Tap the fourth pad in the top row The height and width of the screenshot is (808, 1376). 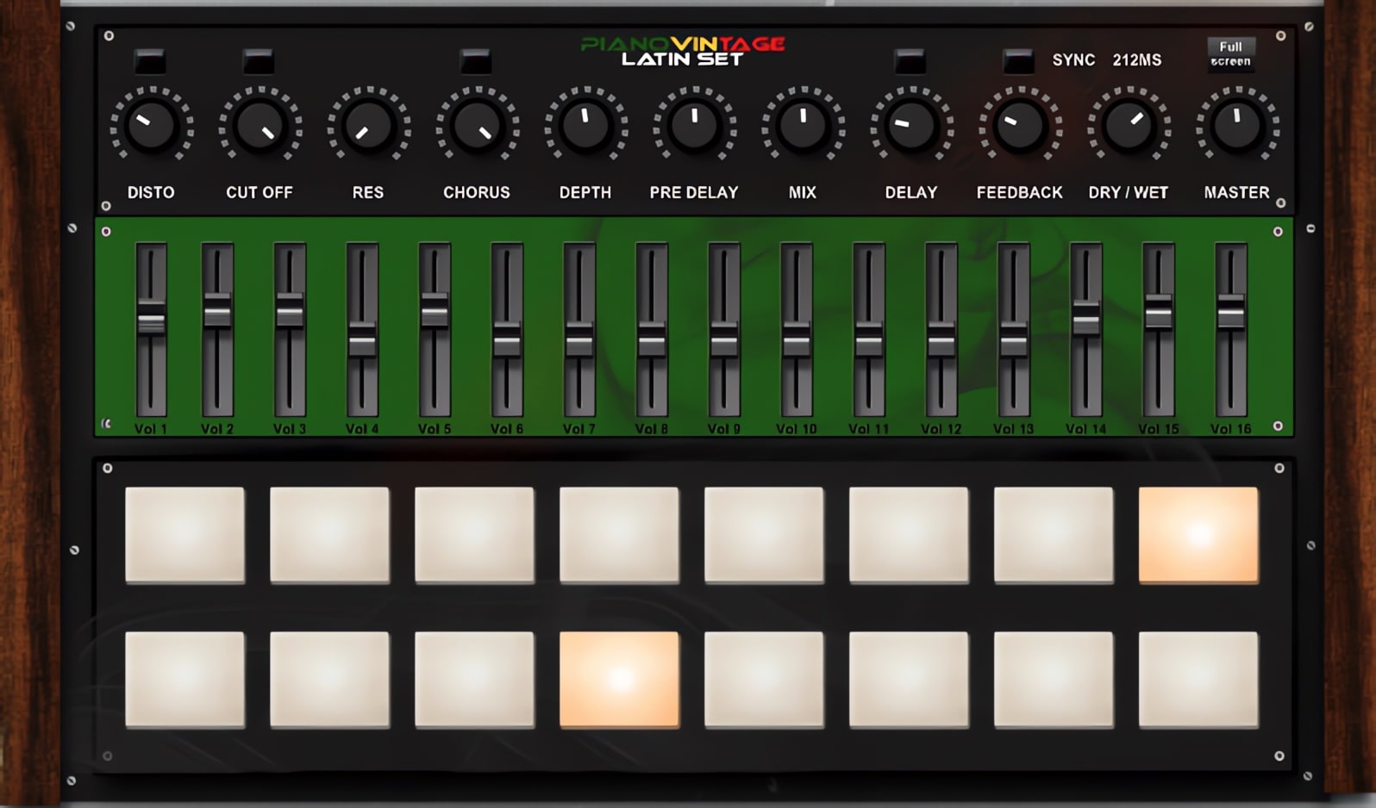[620, 535]
